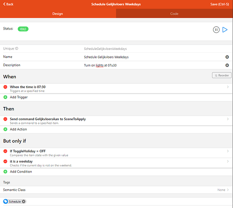This screenshot has width=233, height=208.
Task: Add a new condition with Add Condition
Action: [21, 171]
